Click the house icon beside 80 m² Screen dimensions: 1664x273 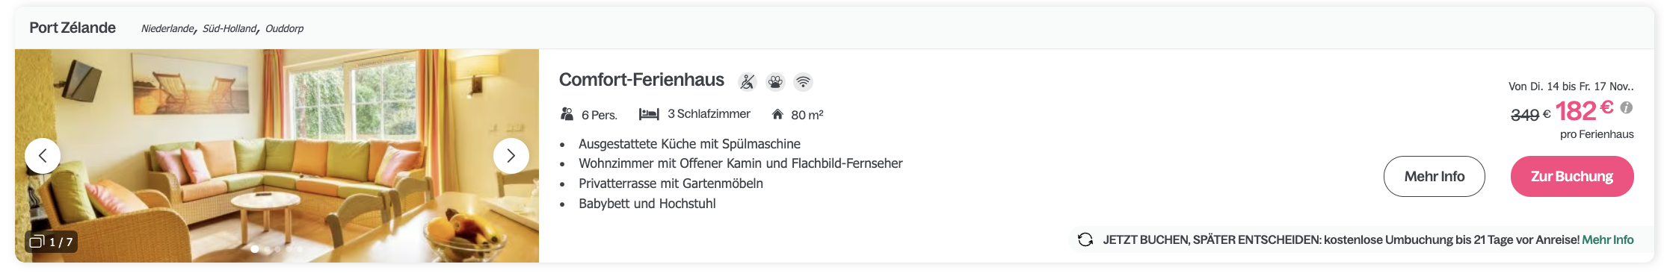click(x=777, y=114)
